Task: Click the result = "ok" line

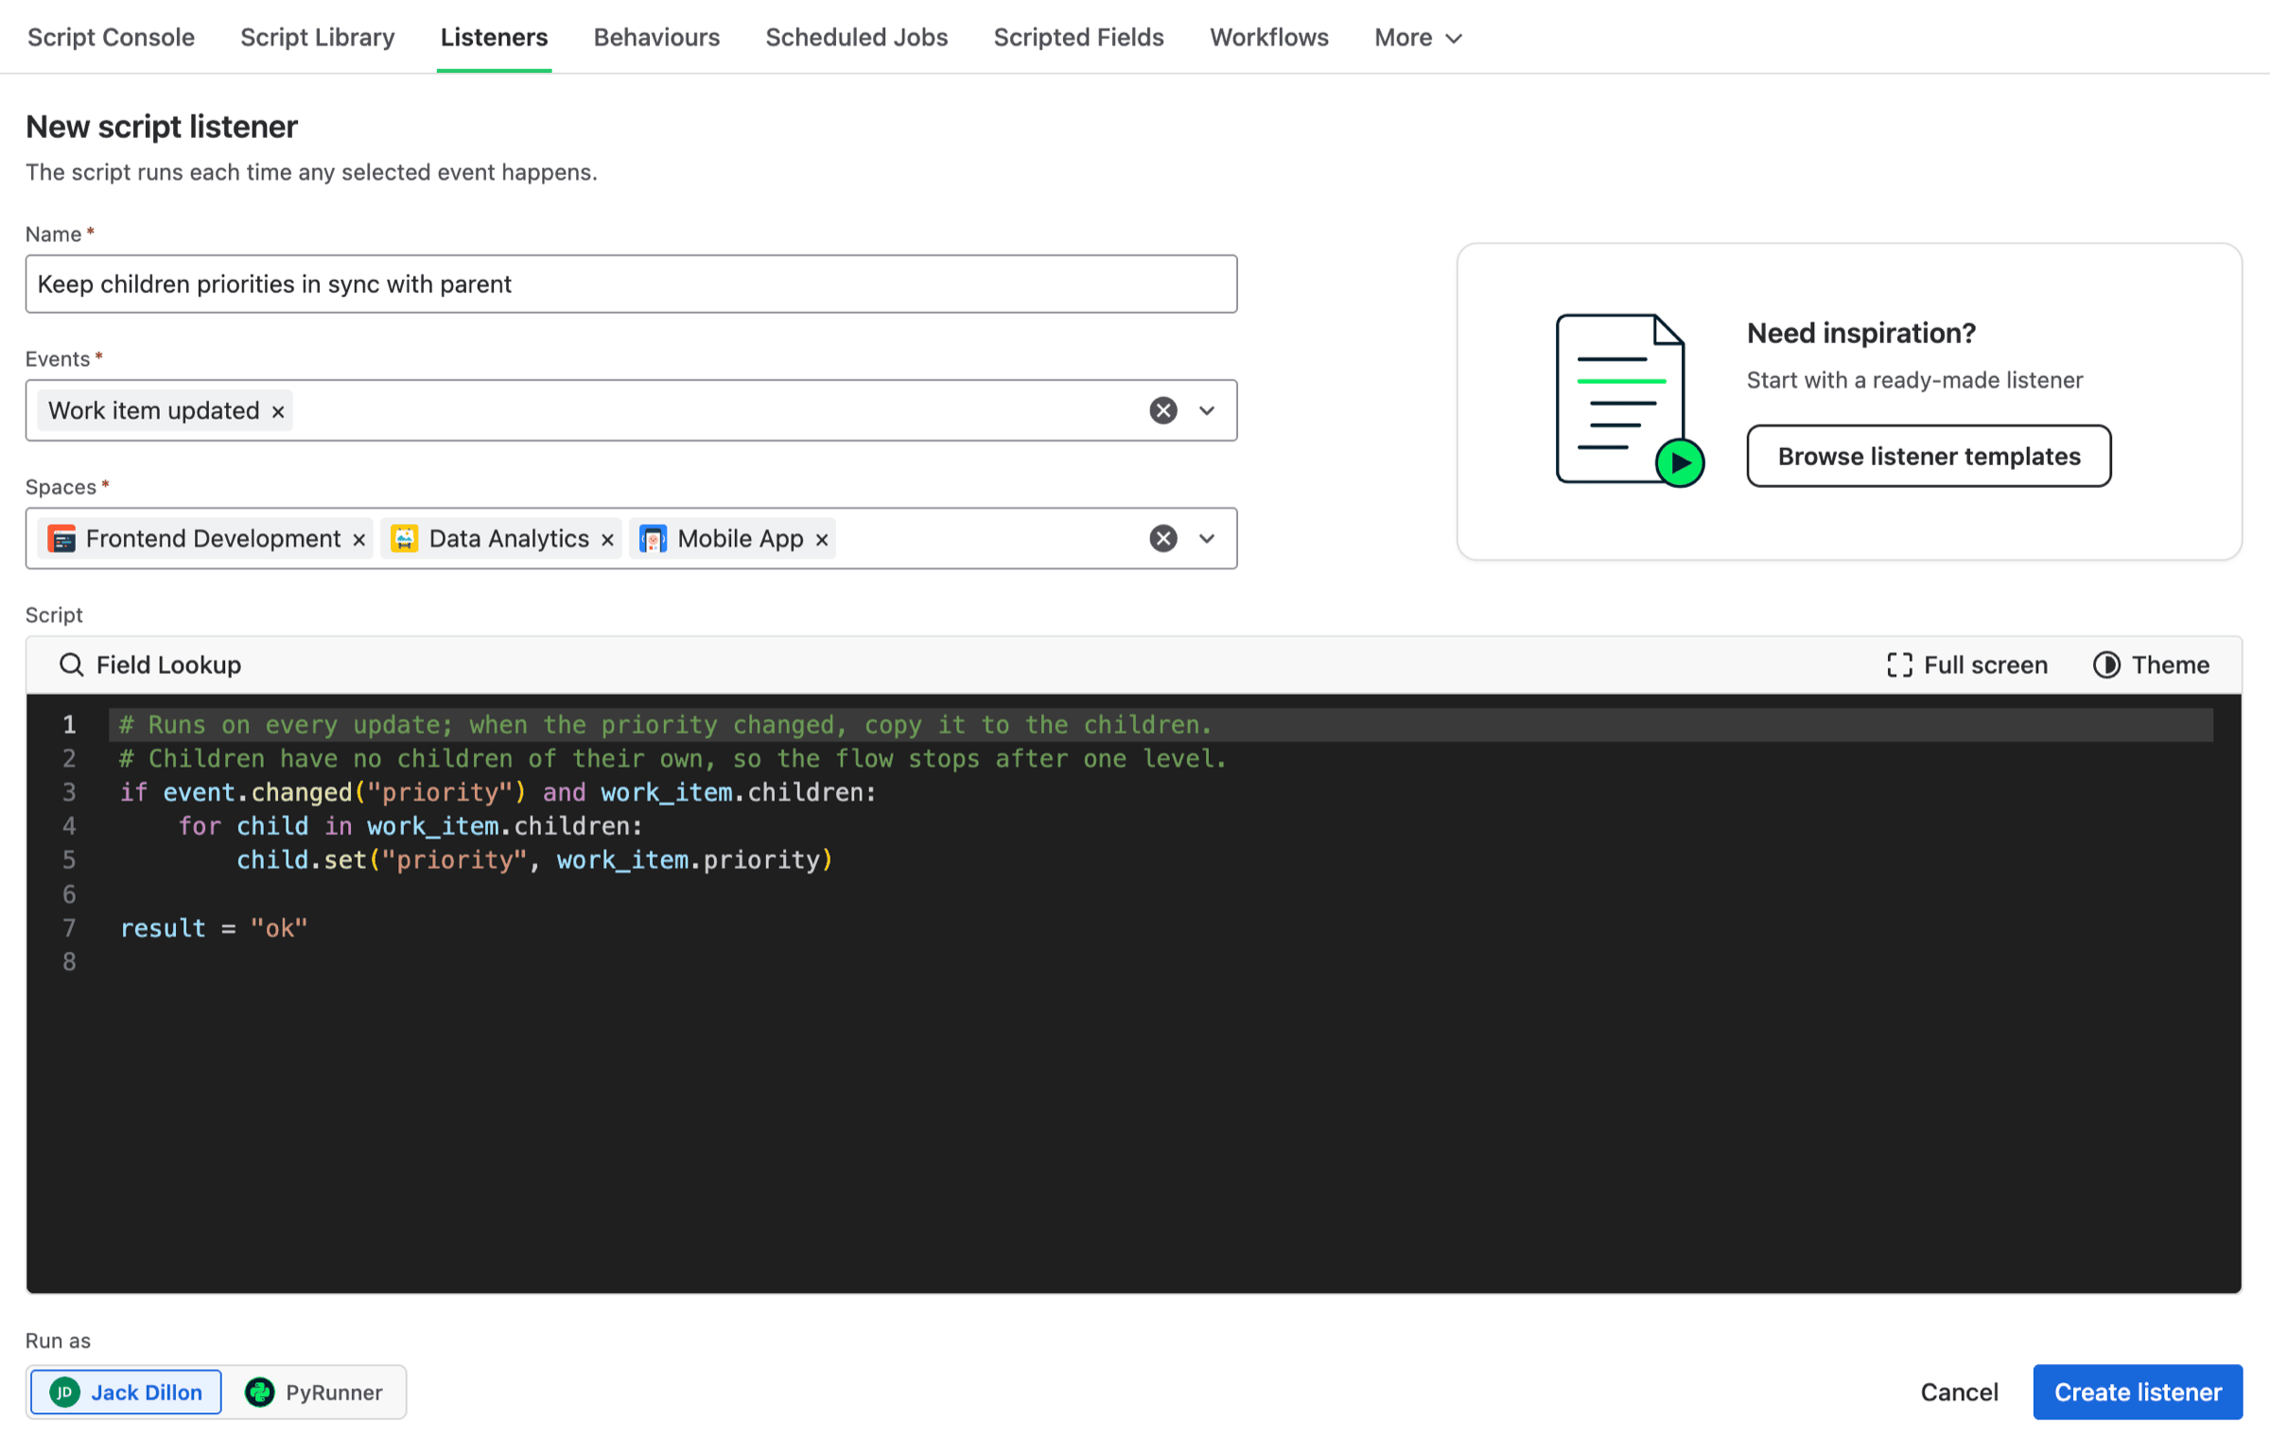Action: point(214,927)
